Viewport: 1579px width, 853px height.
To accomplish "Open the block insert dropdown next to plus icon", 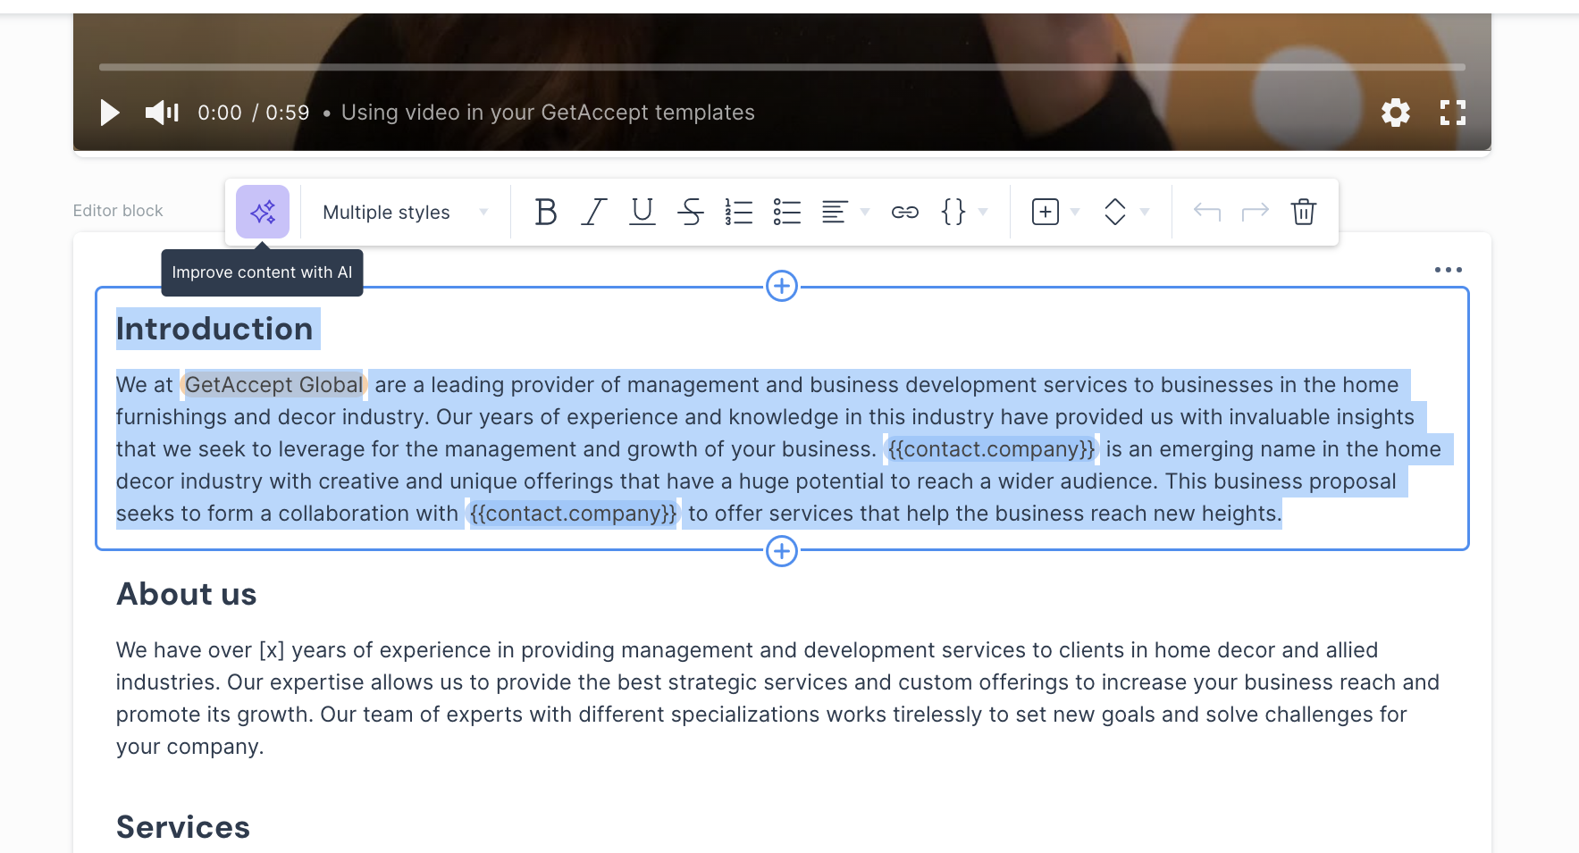I will tap(1075, 212).
